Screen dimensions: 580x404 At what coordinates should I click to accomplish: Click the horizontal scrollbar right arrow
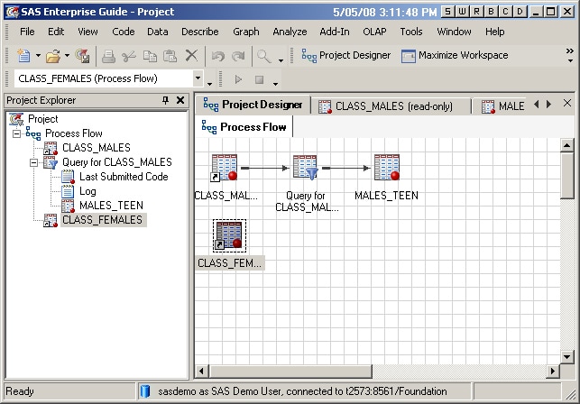point(552,372)
